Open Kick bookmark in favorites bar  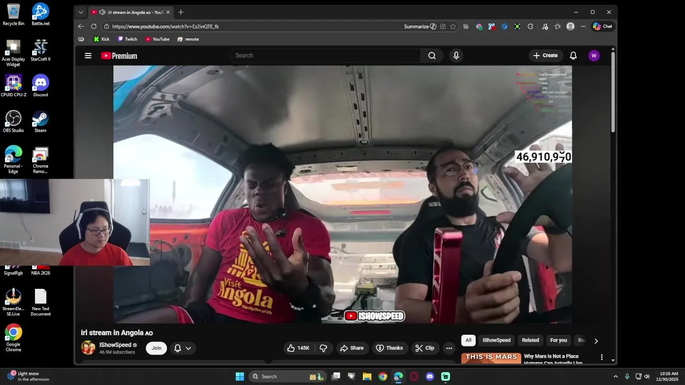click(x=102, y=39)
